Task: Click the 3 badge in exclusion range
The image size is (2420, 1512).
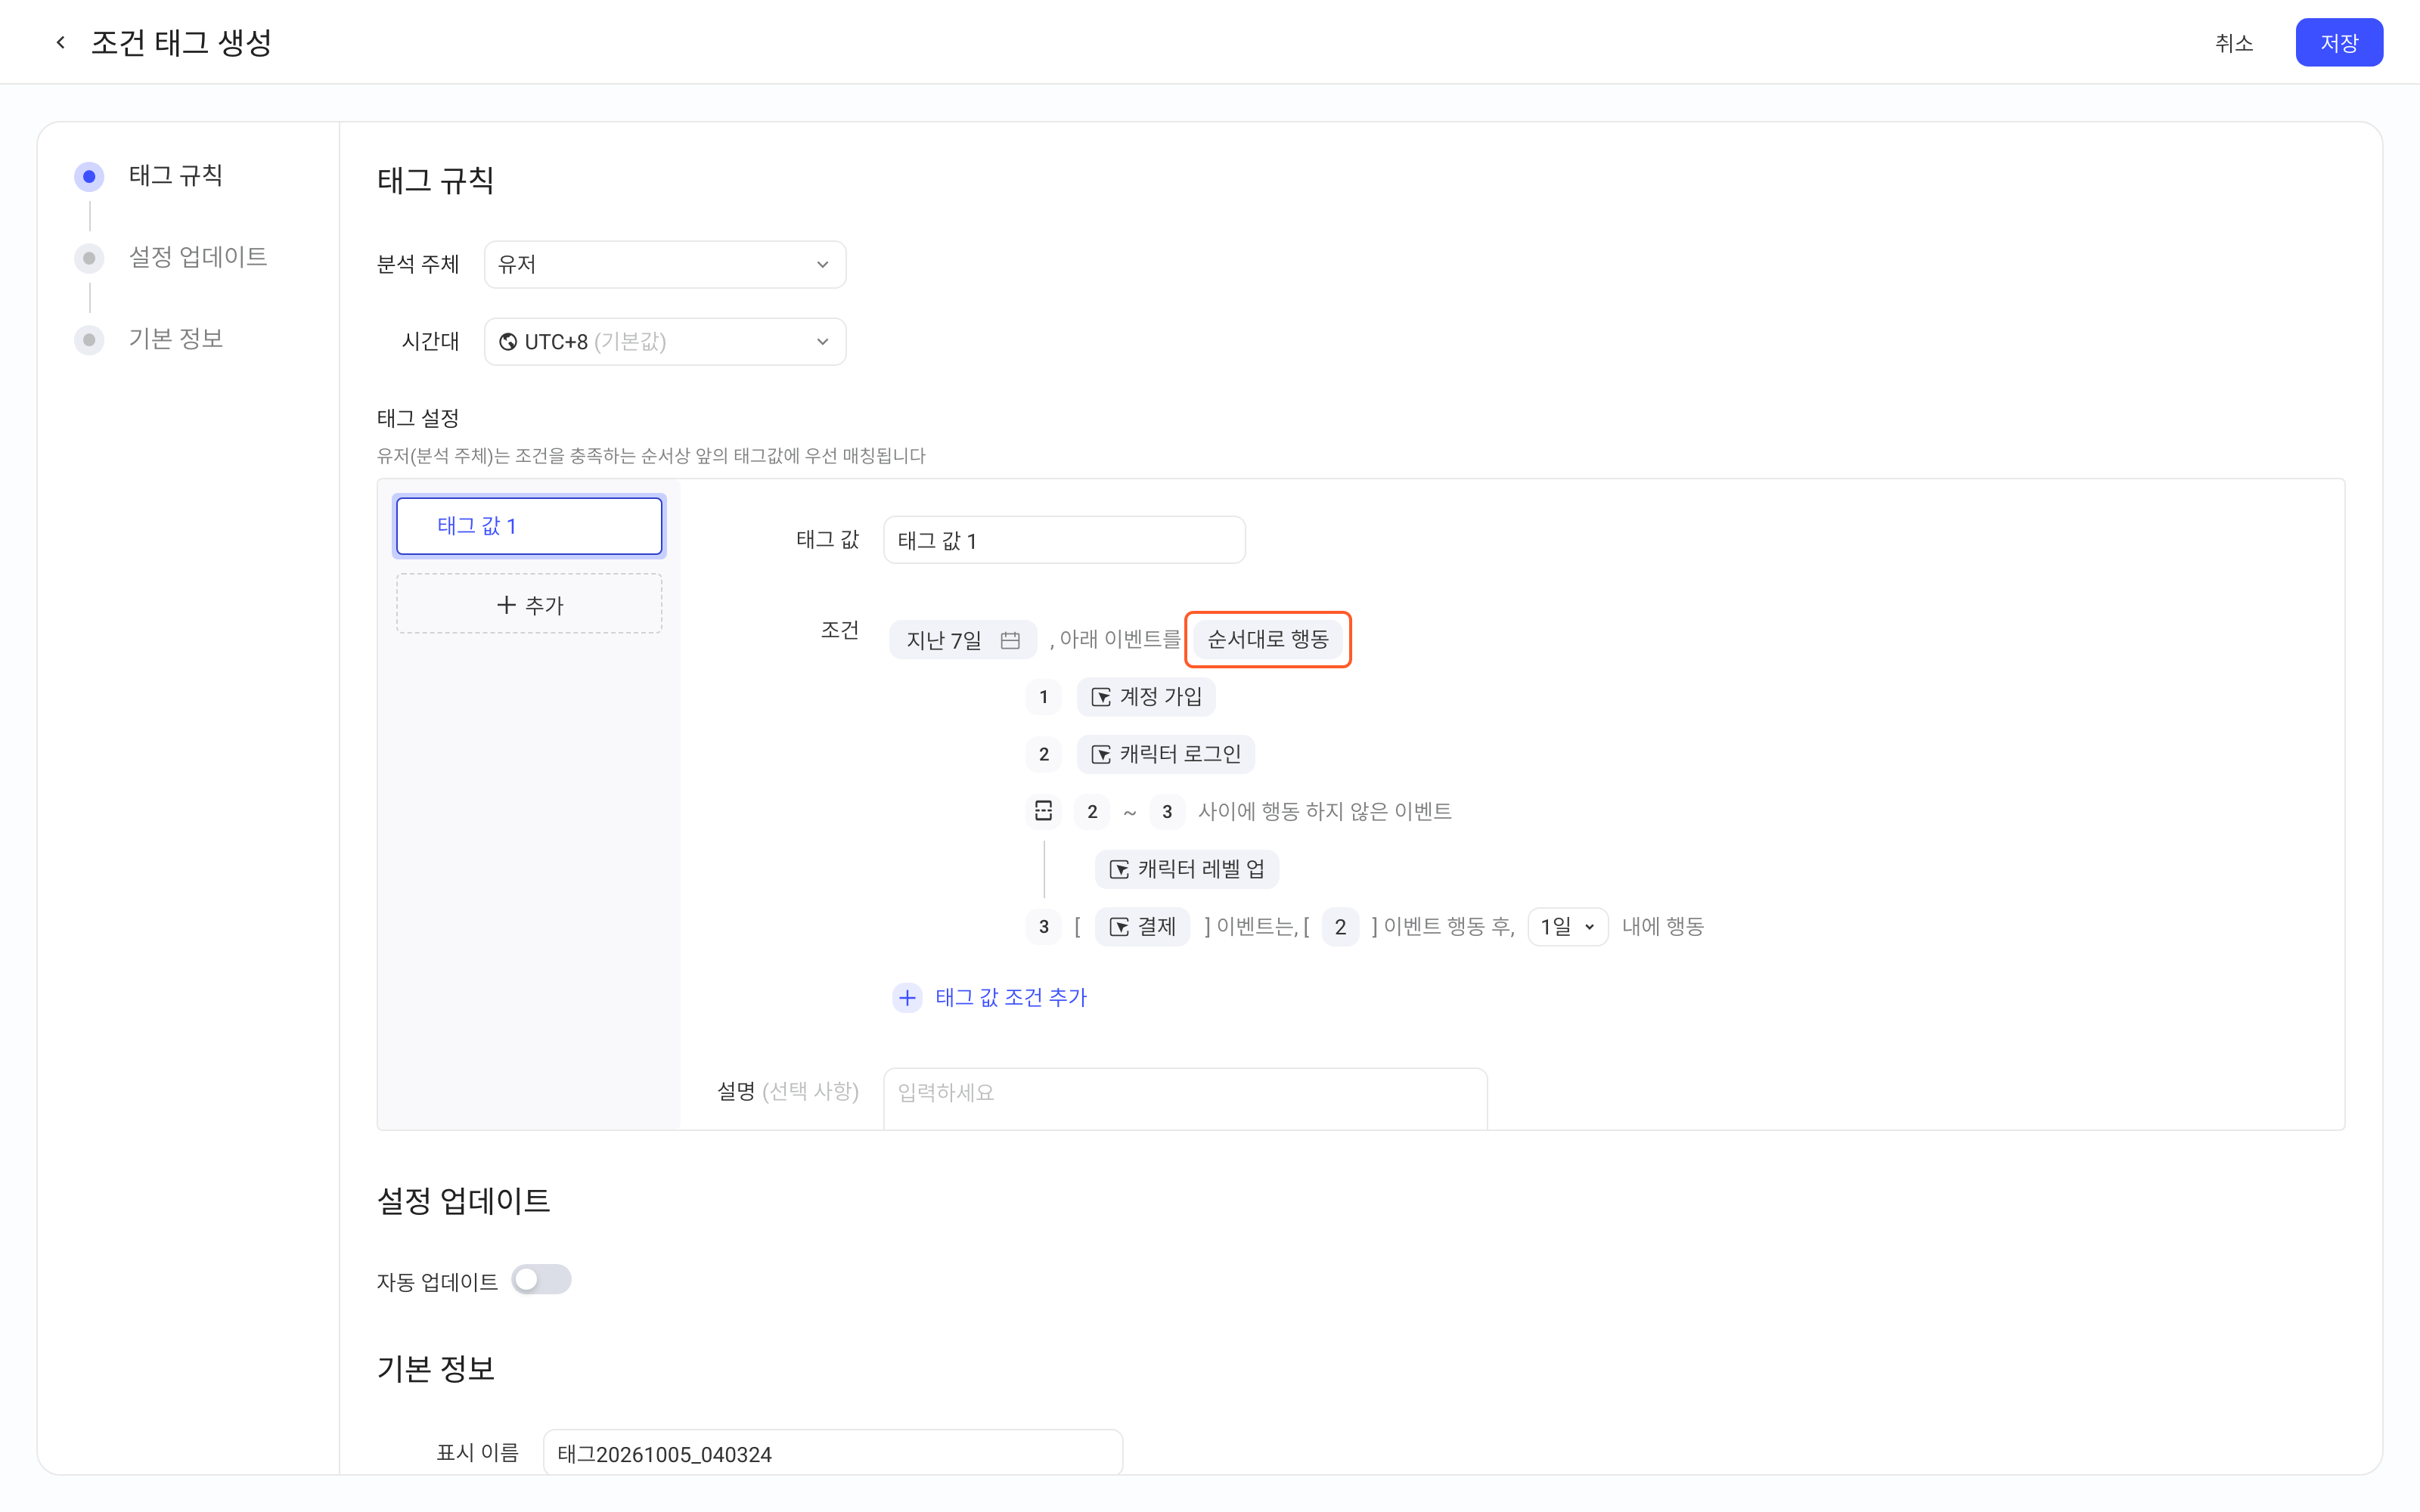Action: (x=1167, y=812)
